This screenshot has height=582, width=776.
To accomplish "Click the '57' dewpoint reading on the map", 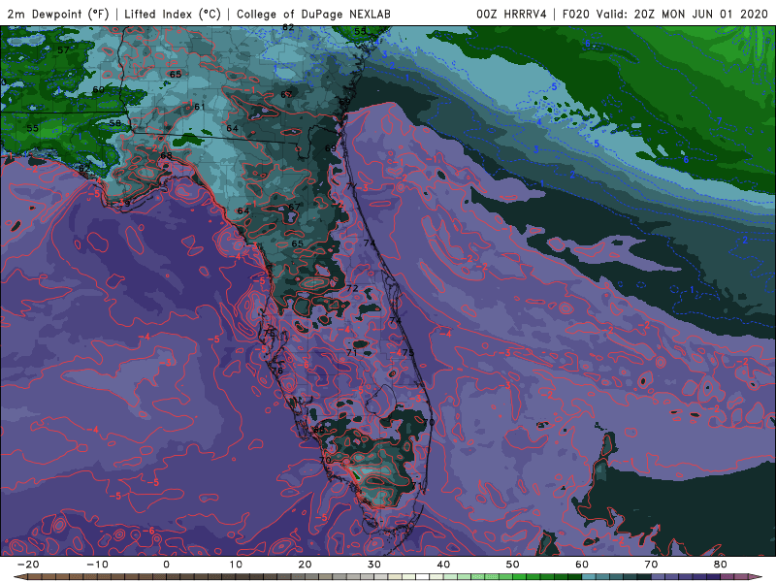I will 63,50.
